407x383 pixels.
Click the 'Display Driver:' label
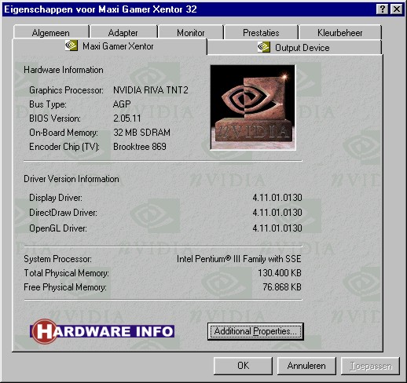pos(56,198)
